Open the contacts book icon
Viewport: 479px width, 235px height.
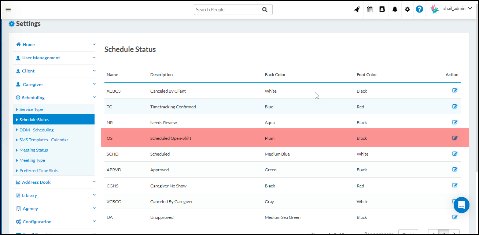coord(382,10)
